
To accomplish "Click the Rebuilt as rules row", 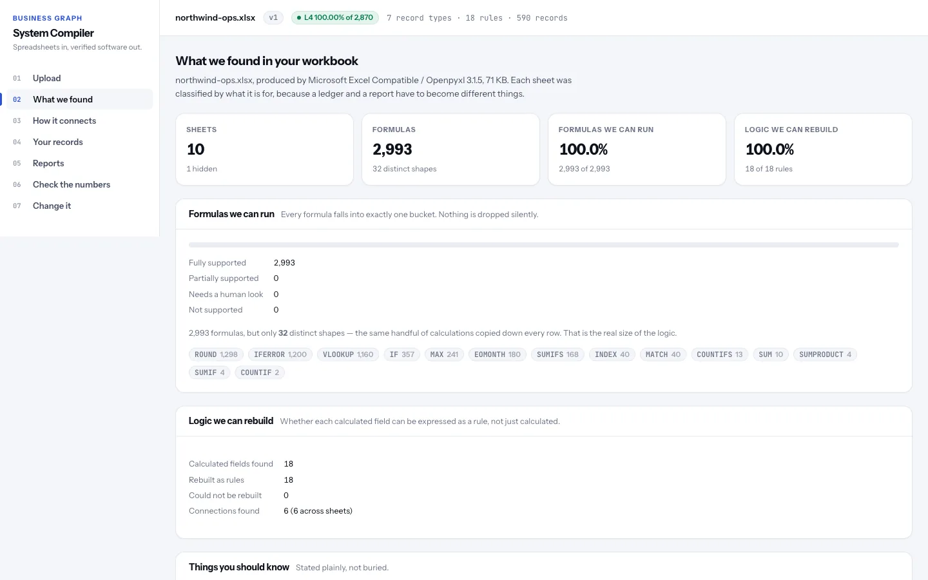I will click(x=242, y=480).
